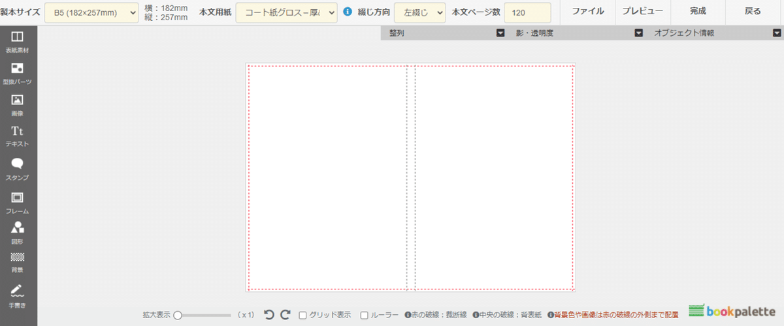This screenshot has height=326, width=784.
Task: Click the 本文ページ数 page count field
Action: point(527,12)
